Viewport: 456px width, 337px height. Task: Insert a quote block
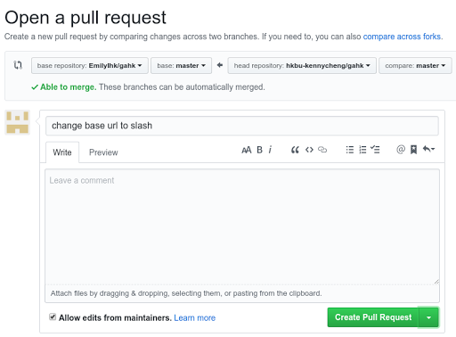[295, 150]
